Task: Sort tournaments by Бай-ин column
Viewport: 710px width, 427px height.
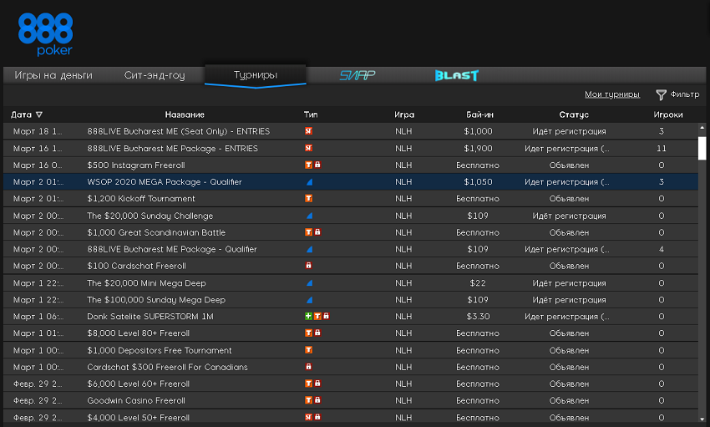Action: point(479,114)
